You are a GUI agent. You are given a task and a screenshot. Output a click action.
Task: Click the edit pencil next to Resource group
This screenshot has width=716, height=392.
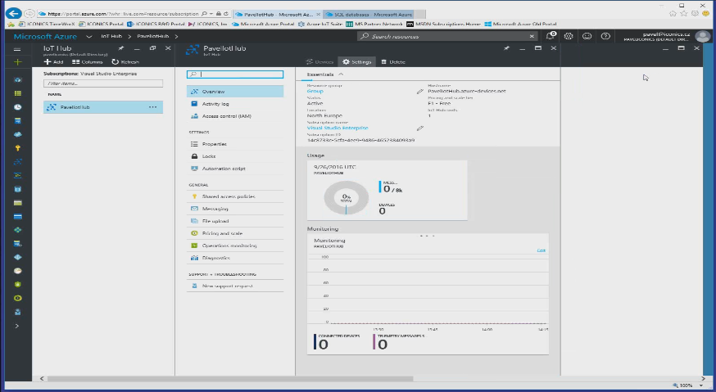click(x=420, y=92)
